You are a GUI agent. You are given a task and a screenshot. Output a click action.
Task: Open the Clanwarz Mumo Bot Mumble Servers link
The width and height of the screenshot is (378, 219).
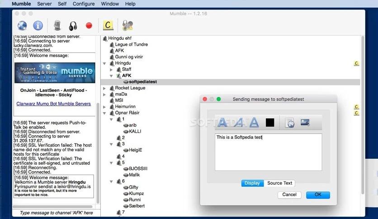[53, 104]
